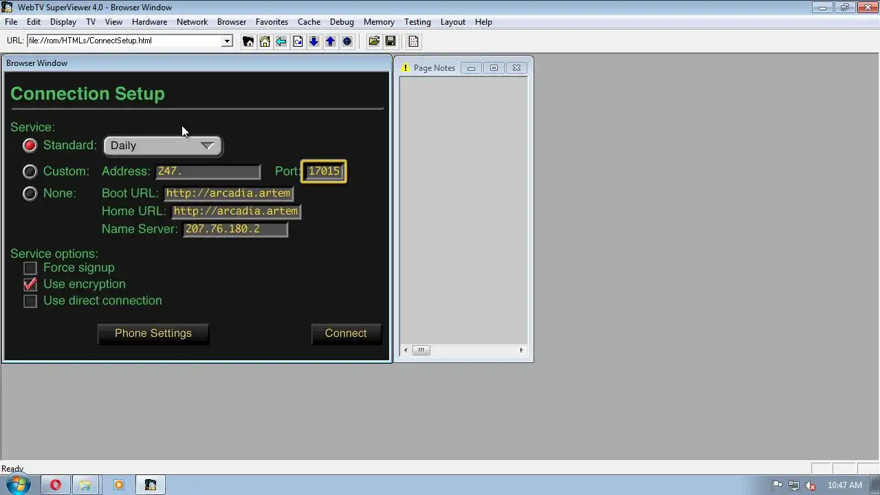Image resolution: width=880 pixels, height=495 pixels.
Task: Open the Help menu
Action: pos(483,22)
